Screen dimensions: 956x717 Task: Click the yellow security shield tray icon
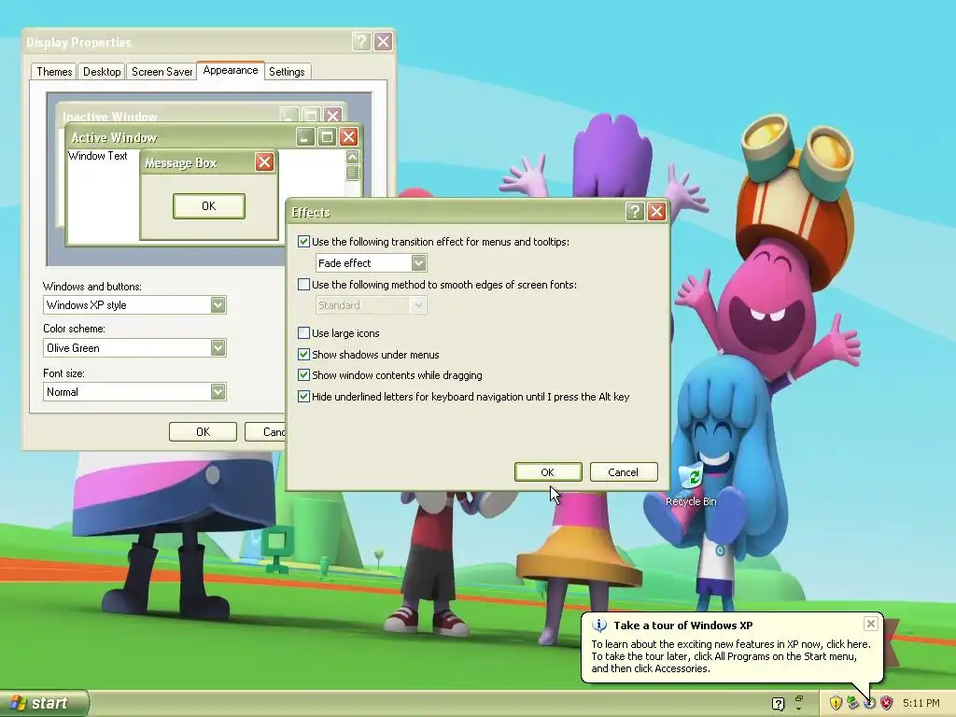[836, 703]
